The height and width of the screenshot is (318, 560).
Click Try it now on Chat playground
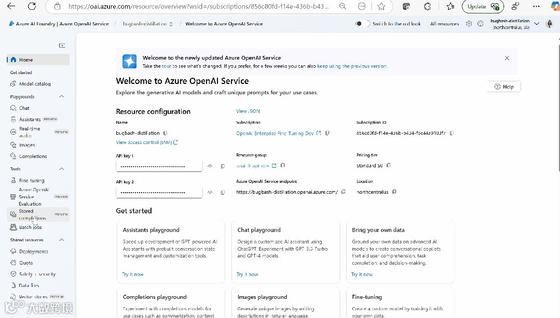click(247, 274)
